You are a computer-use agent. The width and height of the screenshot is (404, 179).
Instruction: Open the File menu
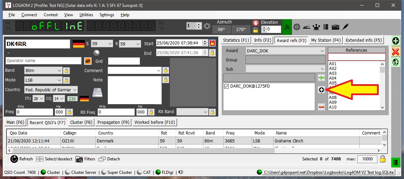click(x=12, y=14)
